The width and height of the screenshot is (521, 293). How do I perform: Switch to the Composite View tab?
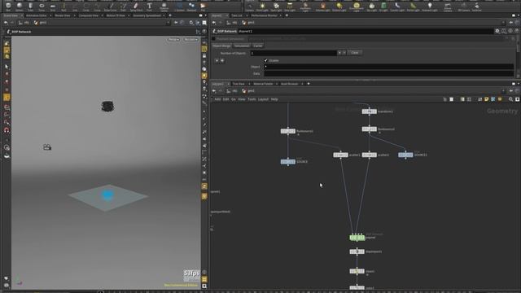pos(89,15)
